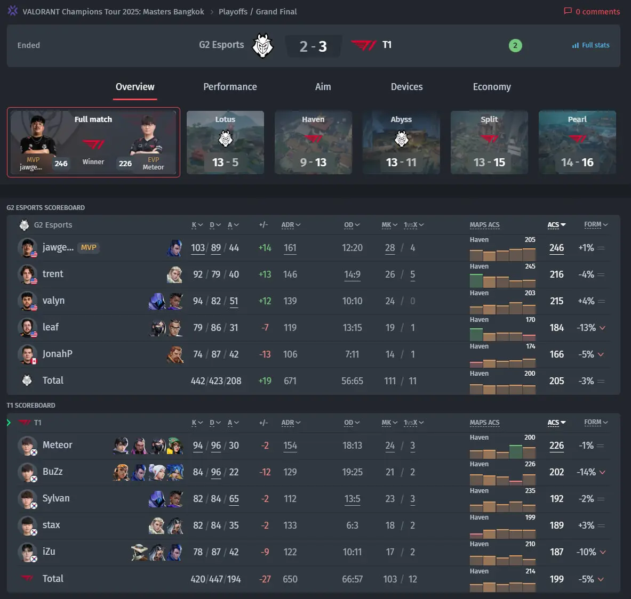Click Meteor's player avatar in T1 scoreboard

pos(27,446)
